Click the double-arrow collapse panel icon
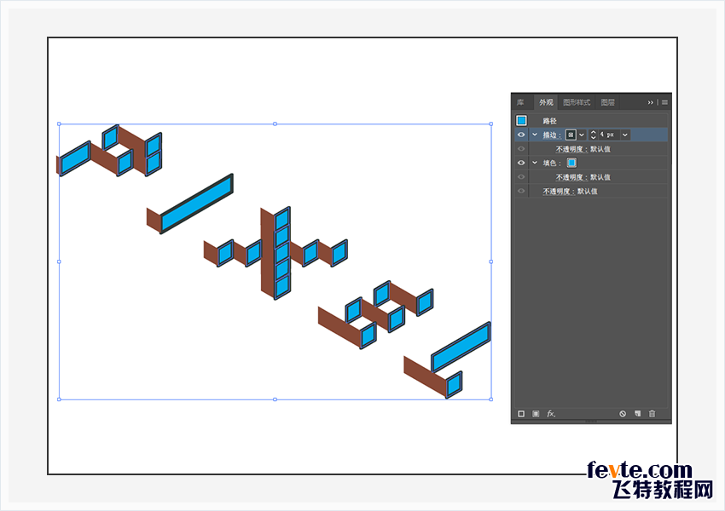Viewport: 725px width, 511px height. click(651, 102)
